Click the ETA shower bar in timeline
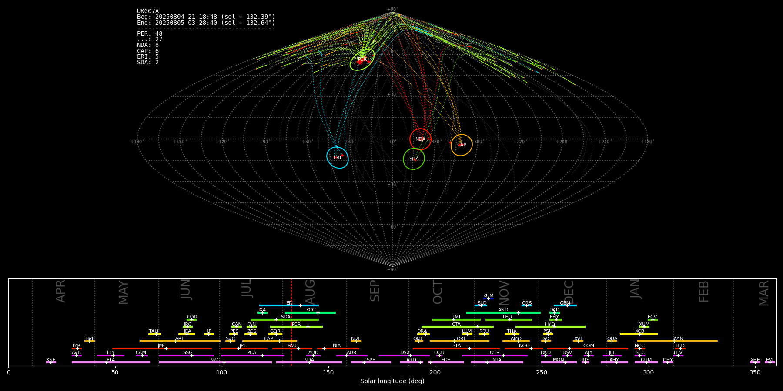Screen dimensions: 783x391 [111, 362]
